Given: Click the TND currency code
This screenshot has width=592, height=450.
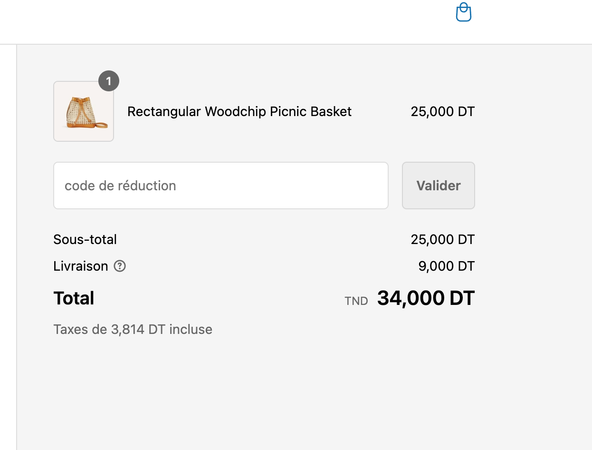Looking at the screenshot, I should [x=356, y=301].
